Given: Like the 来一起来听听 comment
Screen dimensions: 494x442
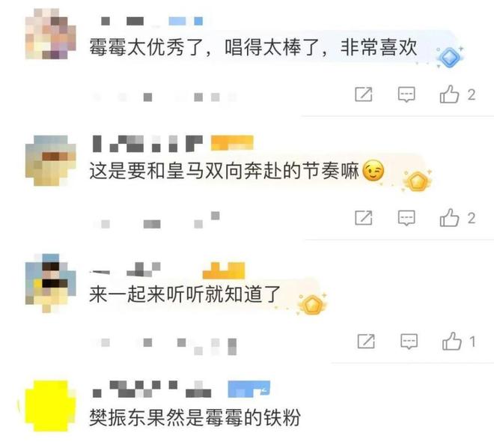Looking at the screenshot, I should 452,341.
